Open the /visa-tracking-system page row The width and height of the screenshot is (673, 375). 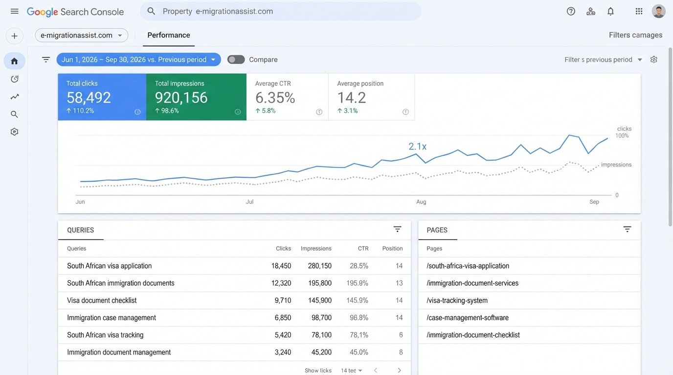pyautogui.click(x=529, y=300)
